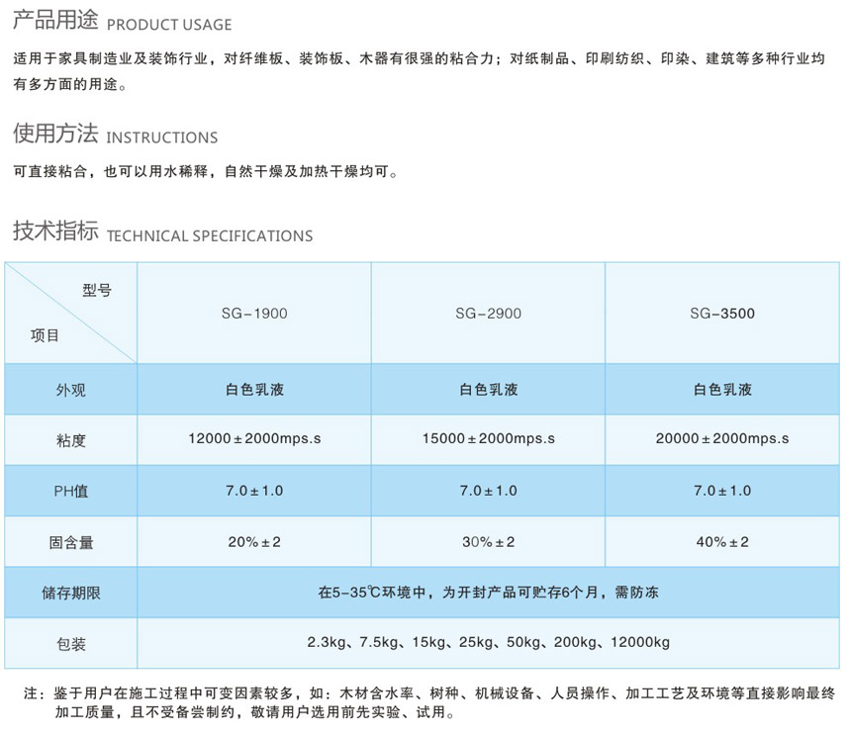Click viscosity value 12000±2000mps.s
851x734 pixels.
(x=254, y=438)
